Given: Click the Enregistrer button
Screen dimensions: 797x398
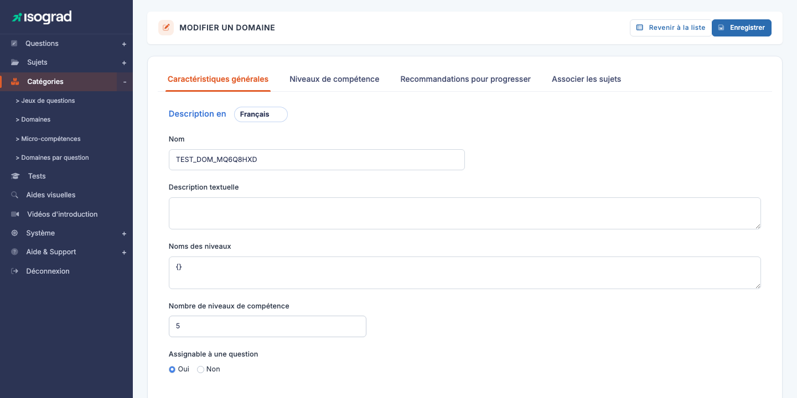Looking at the screenshot, I should point(742,28).
